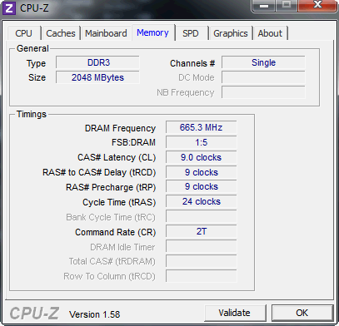
Task: Click the FSB:DRAM label
Action: coord(133,142)
